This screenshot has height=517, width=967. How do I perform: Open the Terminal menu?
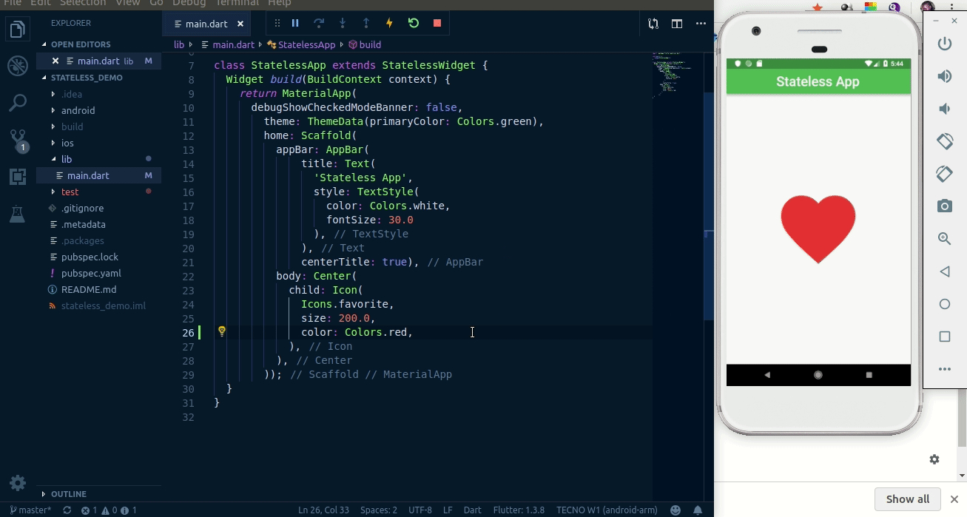coord(237,3)
